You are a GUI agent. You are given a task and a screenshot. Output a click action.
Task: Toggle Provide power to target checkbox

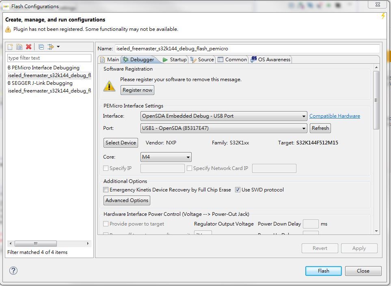pos(106,224)
